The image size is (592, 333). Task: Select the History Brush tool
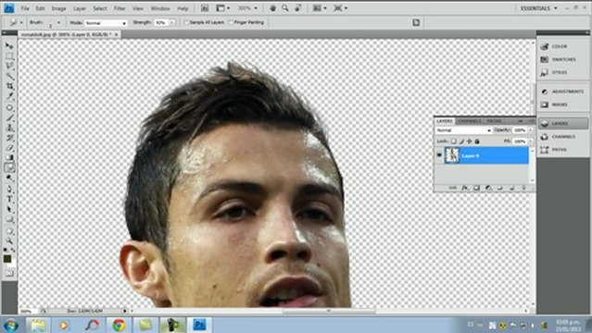coord(9,138)
